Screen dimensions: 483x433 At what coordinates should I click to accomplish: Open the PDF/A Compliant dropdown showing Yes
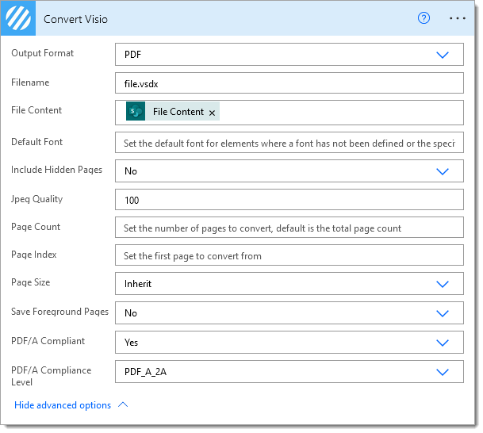tap(289, 342)
